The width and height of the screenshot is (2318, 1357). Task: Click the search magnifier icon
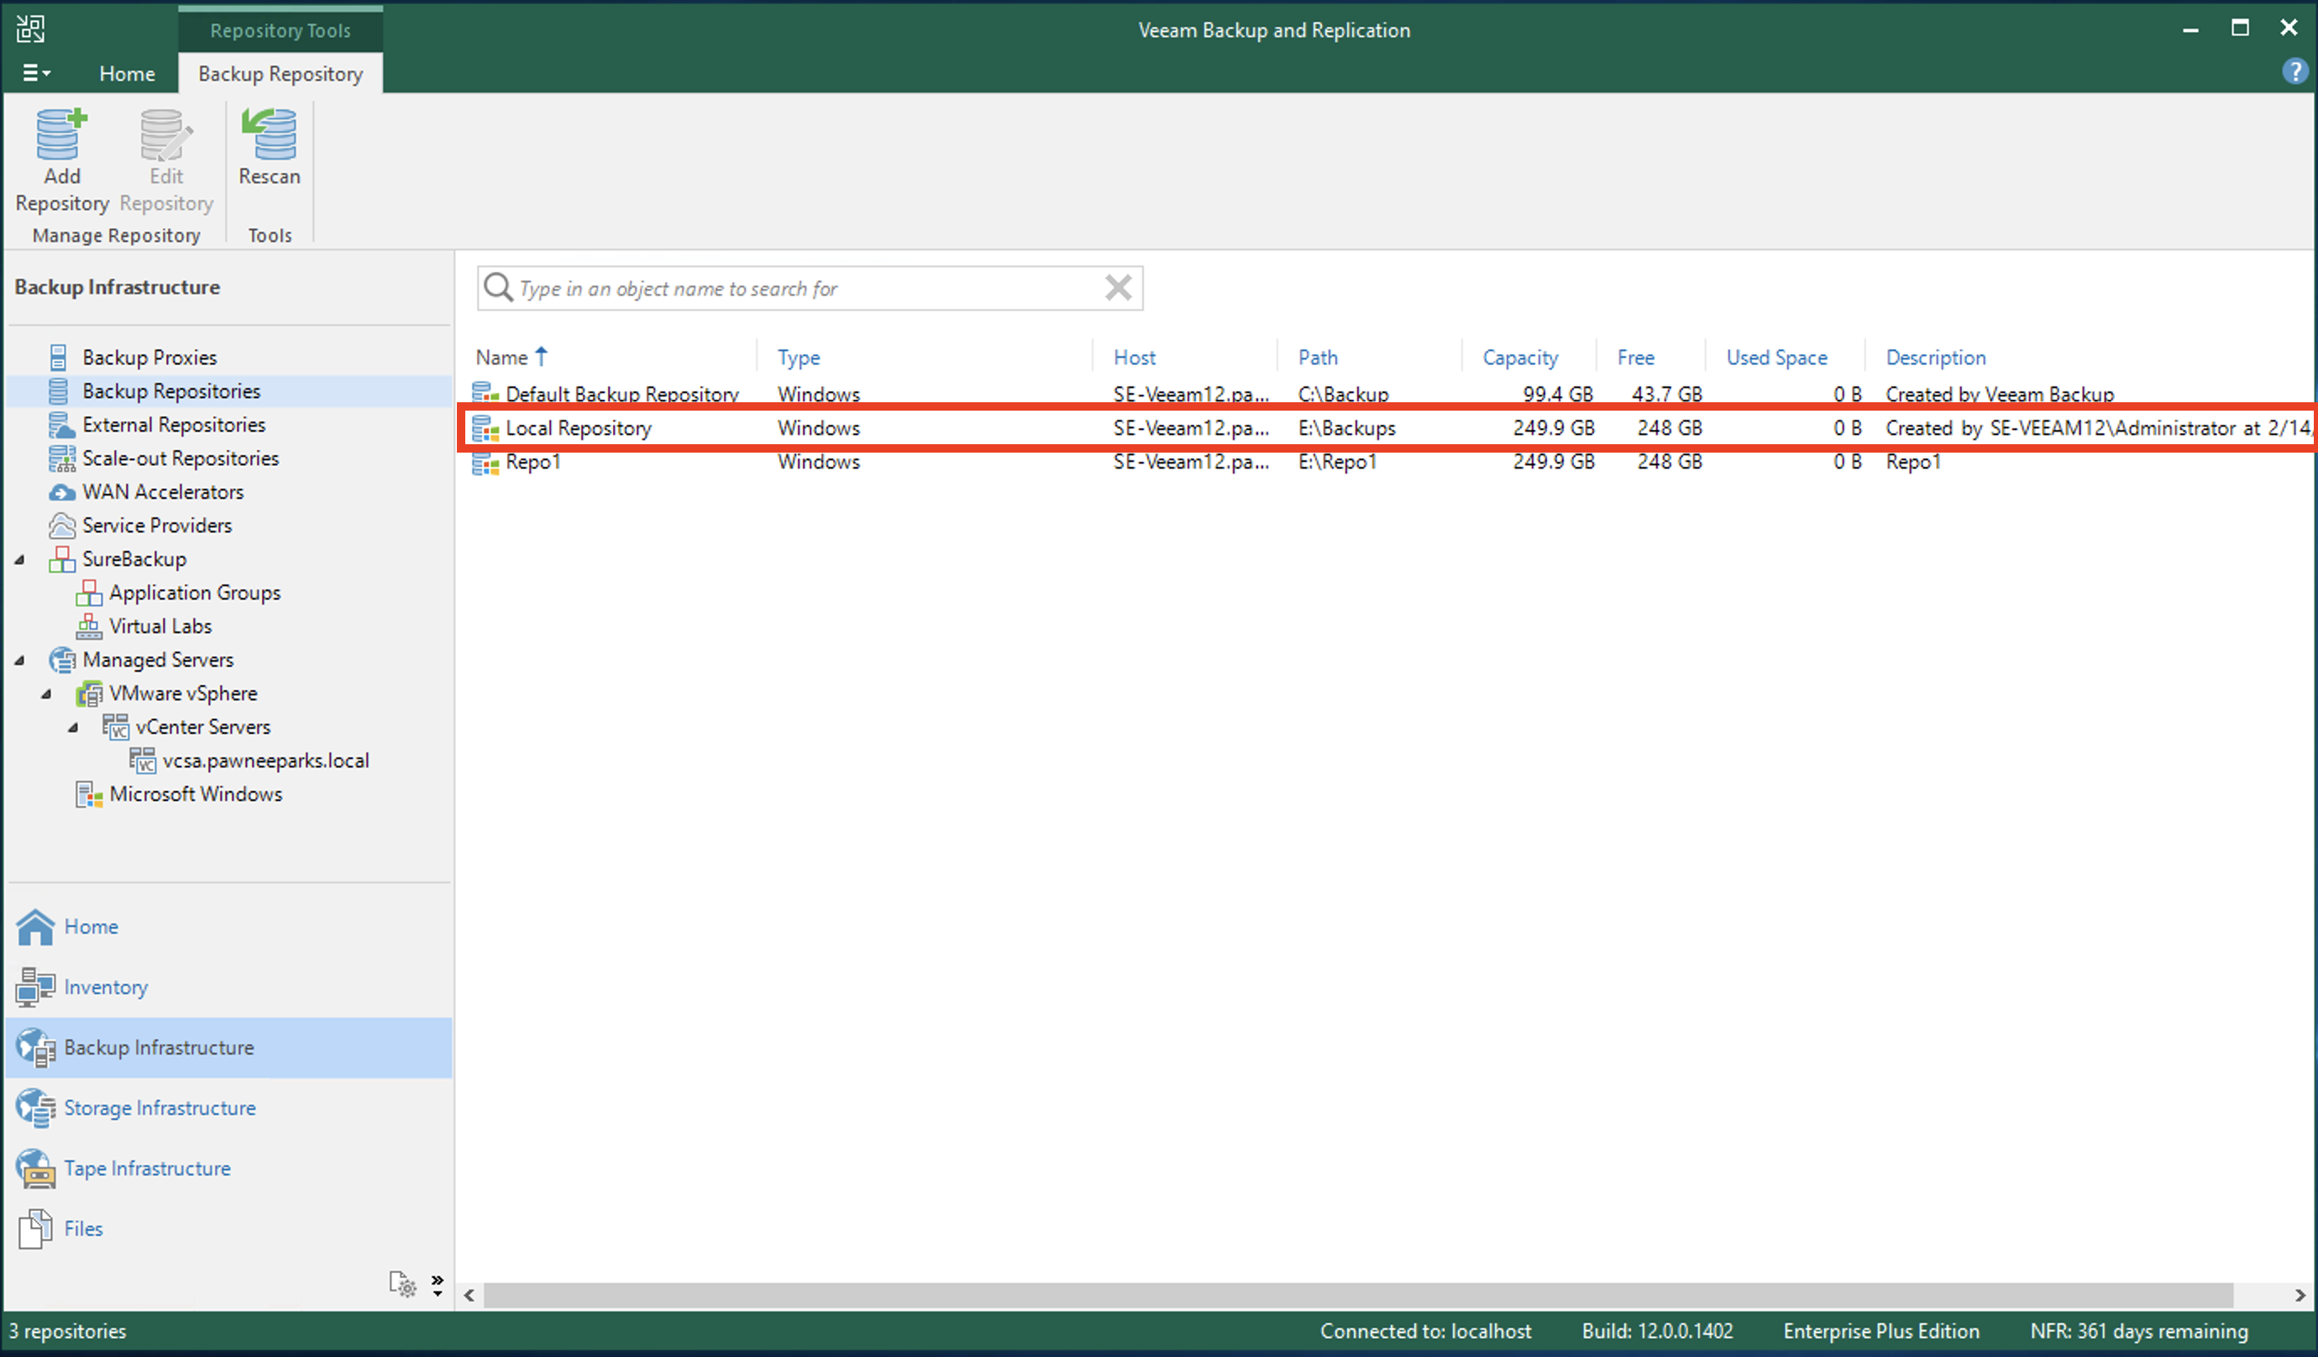click(x=498, y=287)
